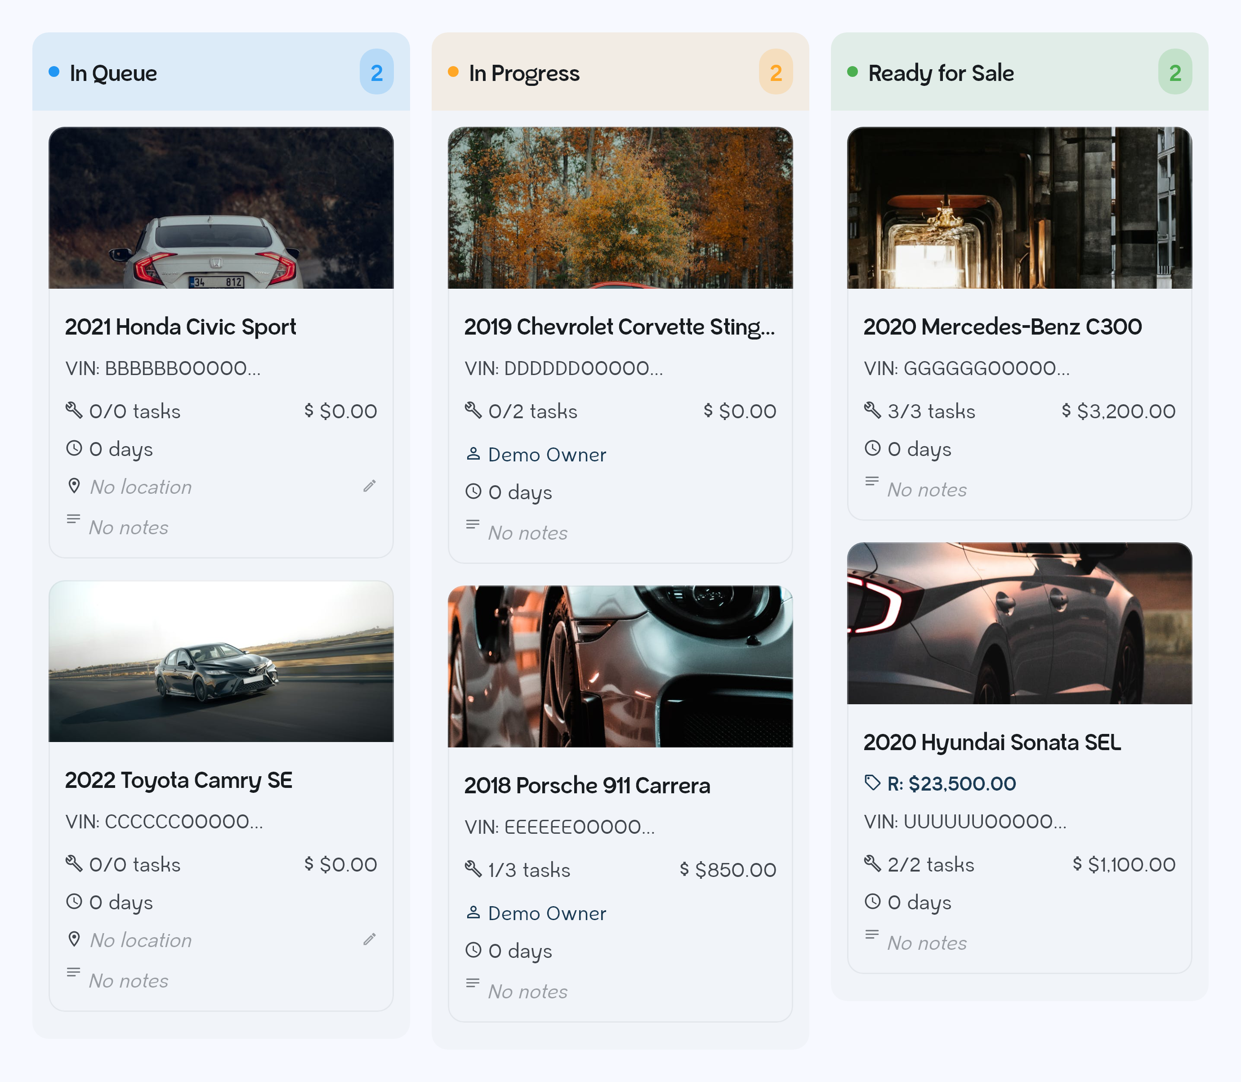Click the wrench icon beside Toyota Camry 0/0 tasks
The height and width of the screenshot is (1082, 1241).
[74, 864]
